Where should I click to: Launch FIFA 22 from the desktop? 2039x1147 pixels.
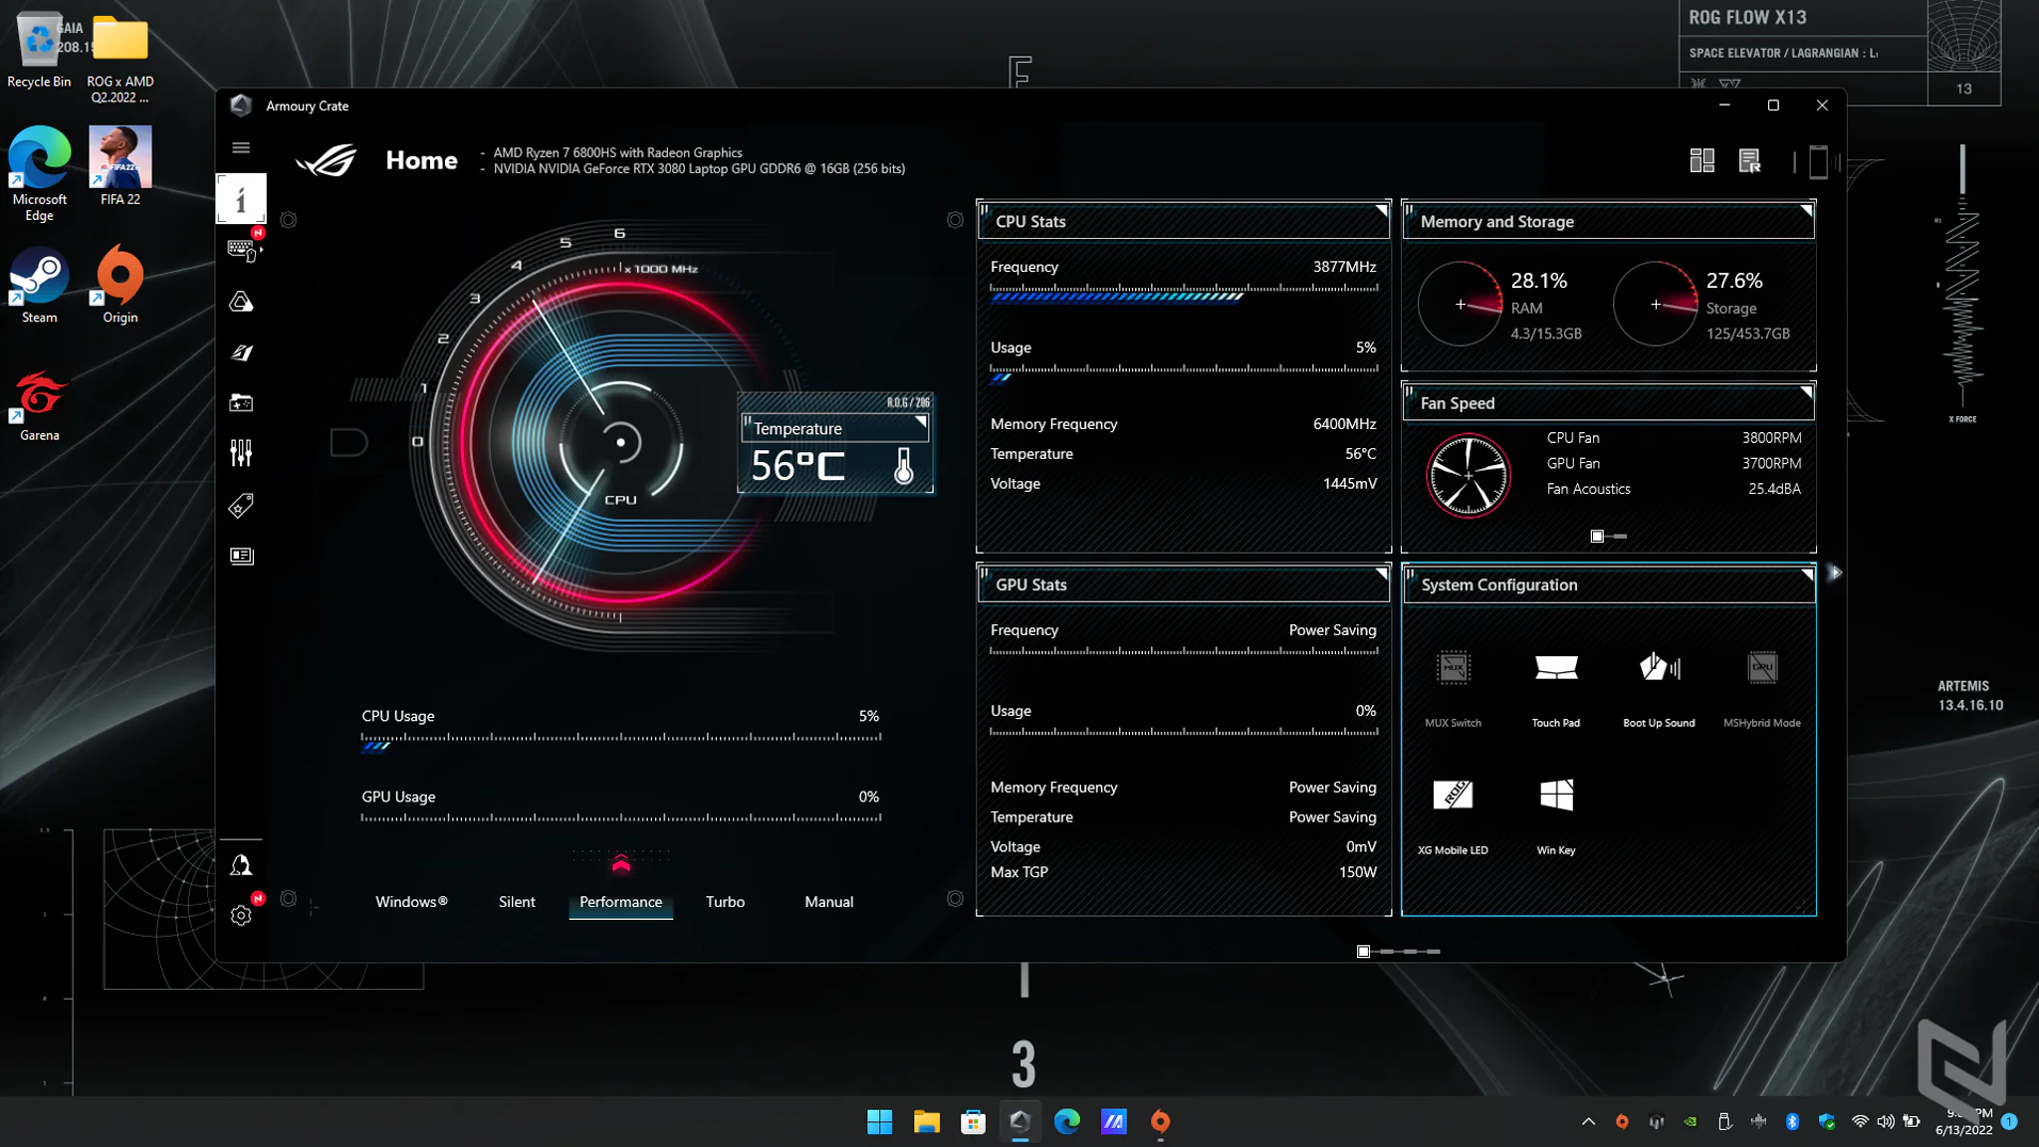[x=120, y=165]
